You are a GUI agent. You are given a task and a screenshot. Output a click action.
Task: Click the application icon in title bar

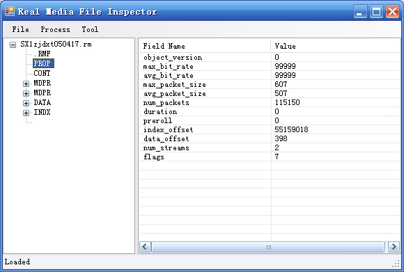click(10, 11)
